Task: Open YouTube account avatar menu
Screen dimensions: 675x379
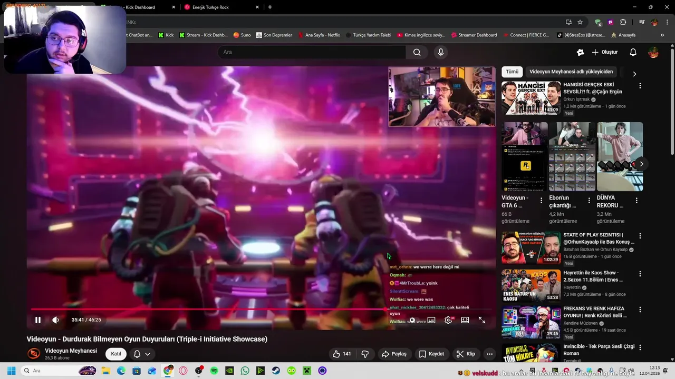Action: pyautogui.click(x=653, y=52)
